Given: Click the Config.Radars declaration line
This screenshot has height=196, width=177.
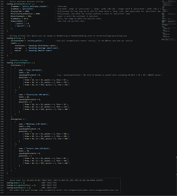Looking at the screenshot, I should [x=16, y=183].
